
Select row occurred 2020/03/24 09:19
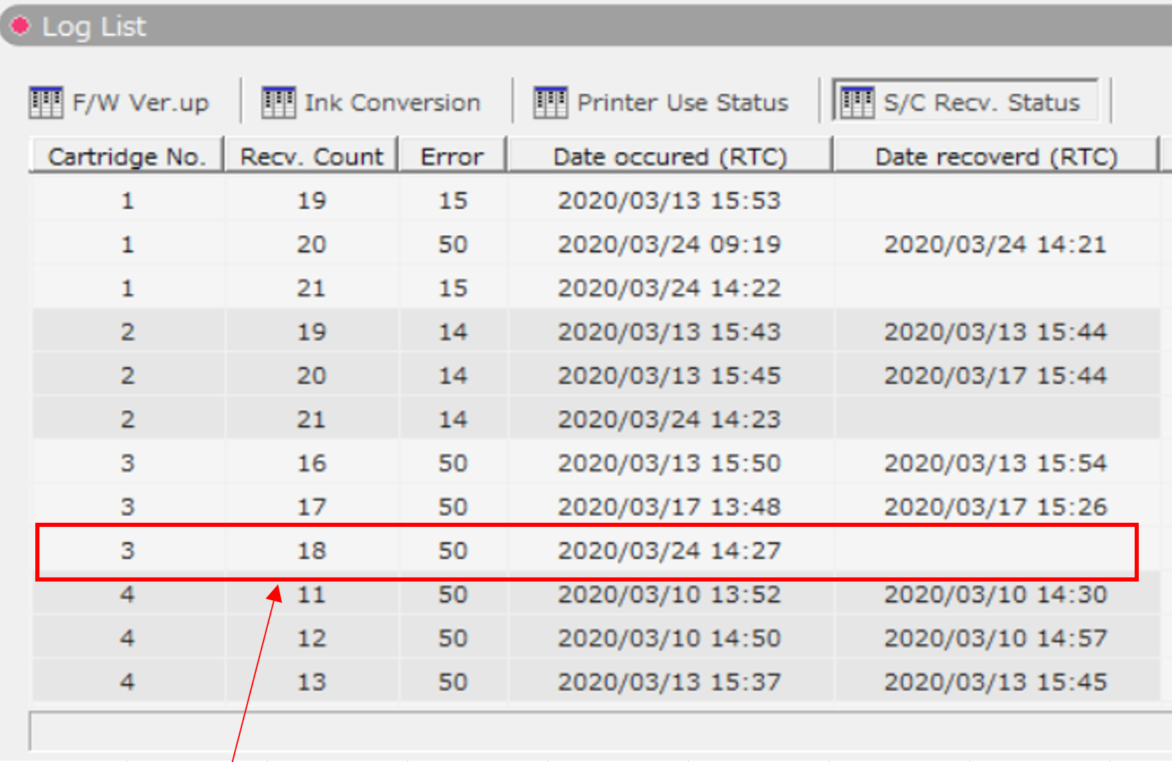pyautogui.click(x=669, y=244)
